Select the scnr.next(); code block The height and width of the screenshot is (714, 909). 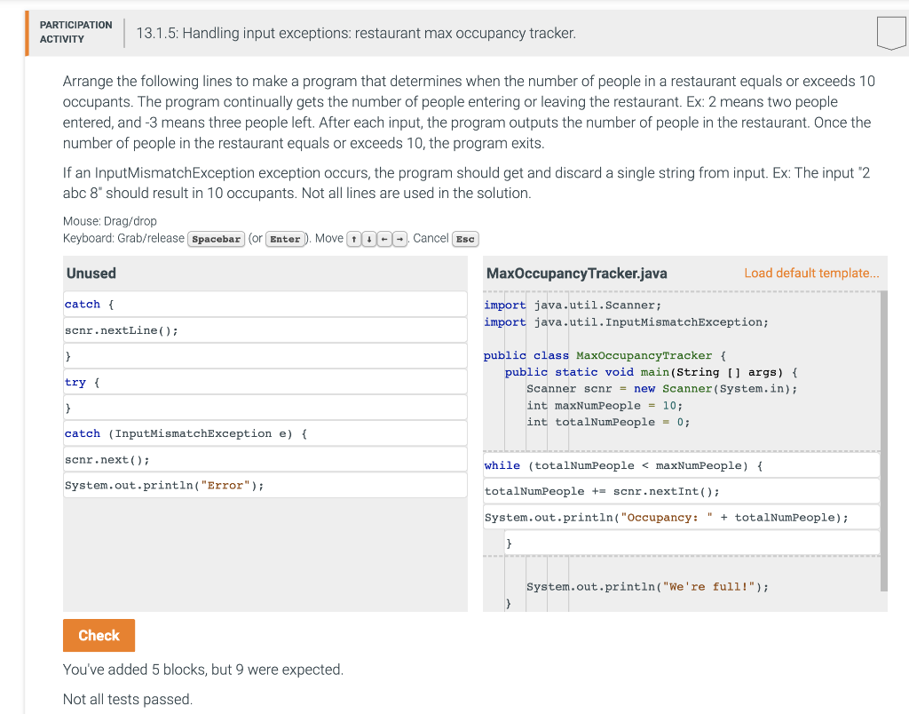click(264, 459)
